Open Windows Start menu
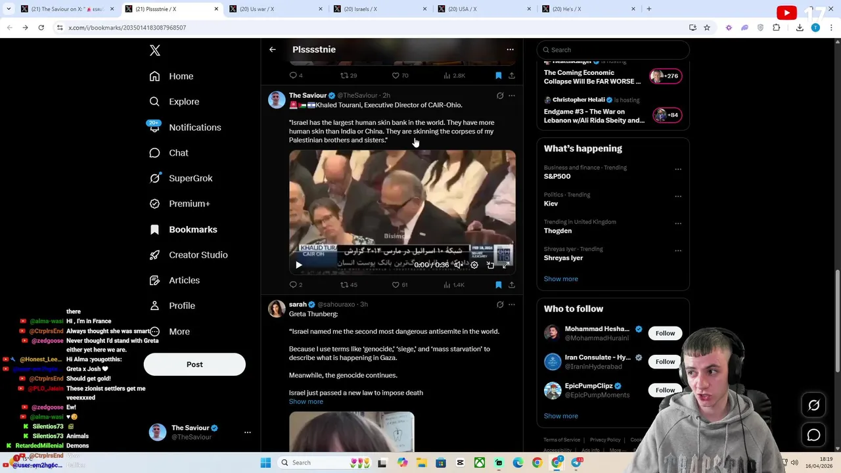 pyautogui.click(x=265, y=462)
